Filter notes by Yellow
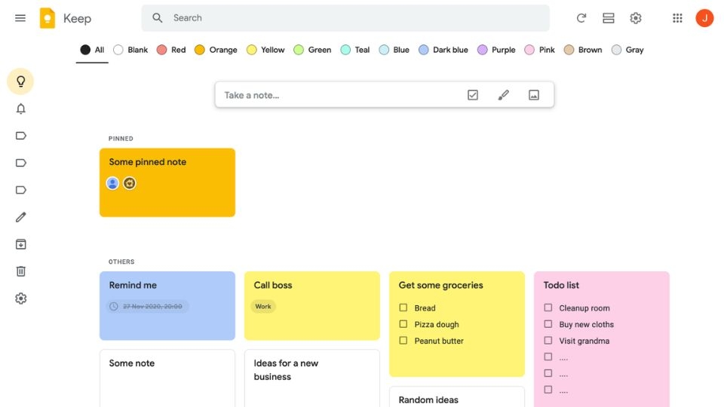Viewport: 724px width, 407px height. [265, 50]
